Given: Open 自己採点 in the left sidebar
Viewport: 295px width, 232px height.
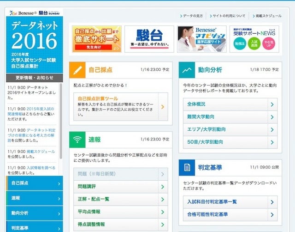Looking at the screenshot, I should [x=34, y=183].
